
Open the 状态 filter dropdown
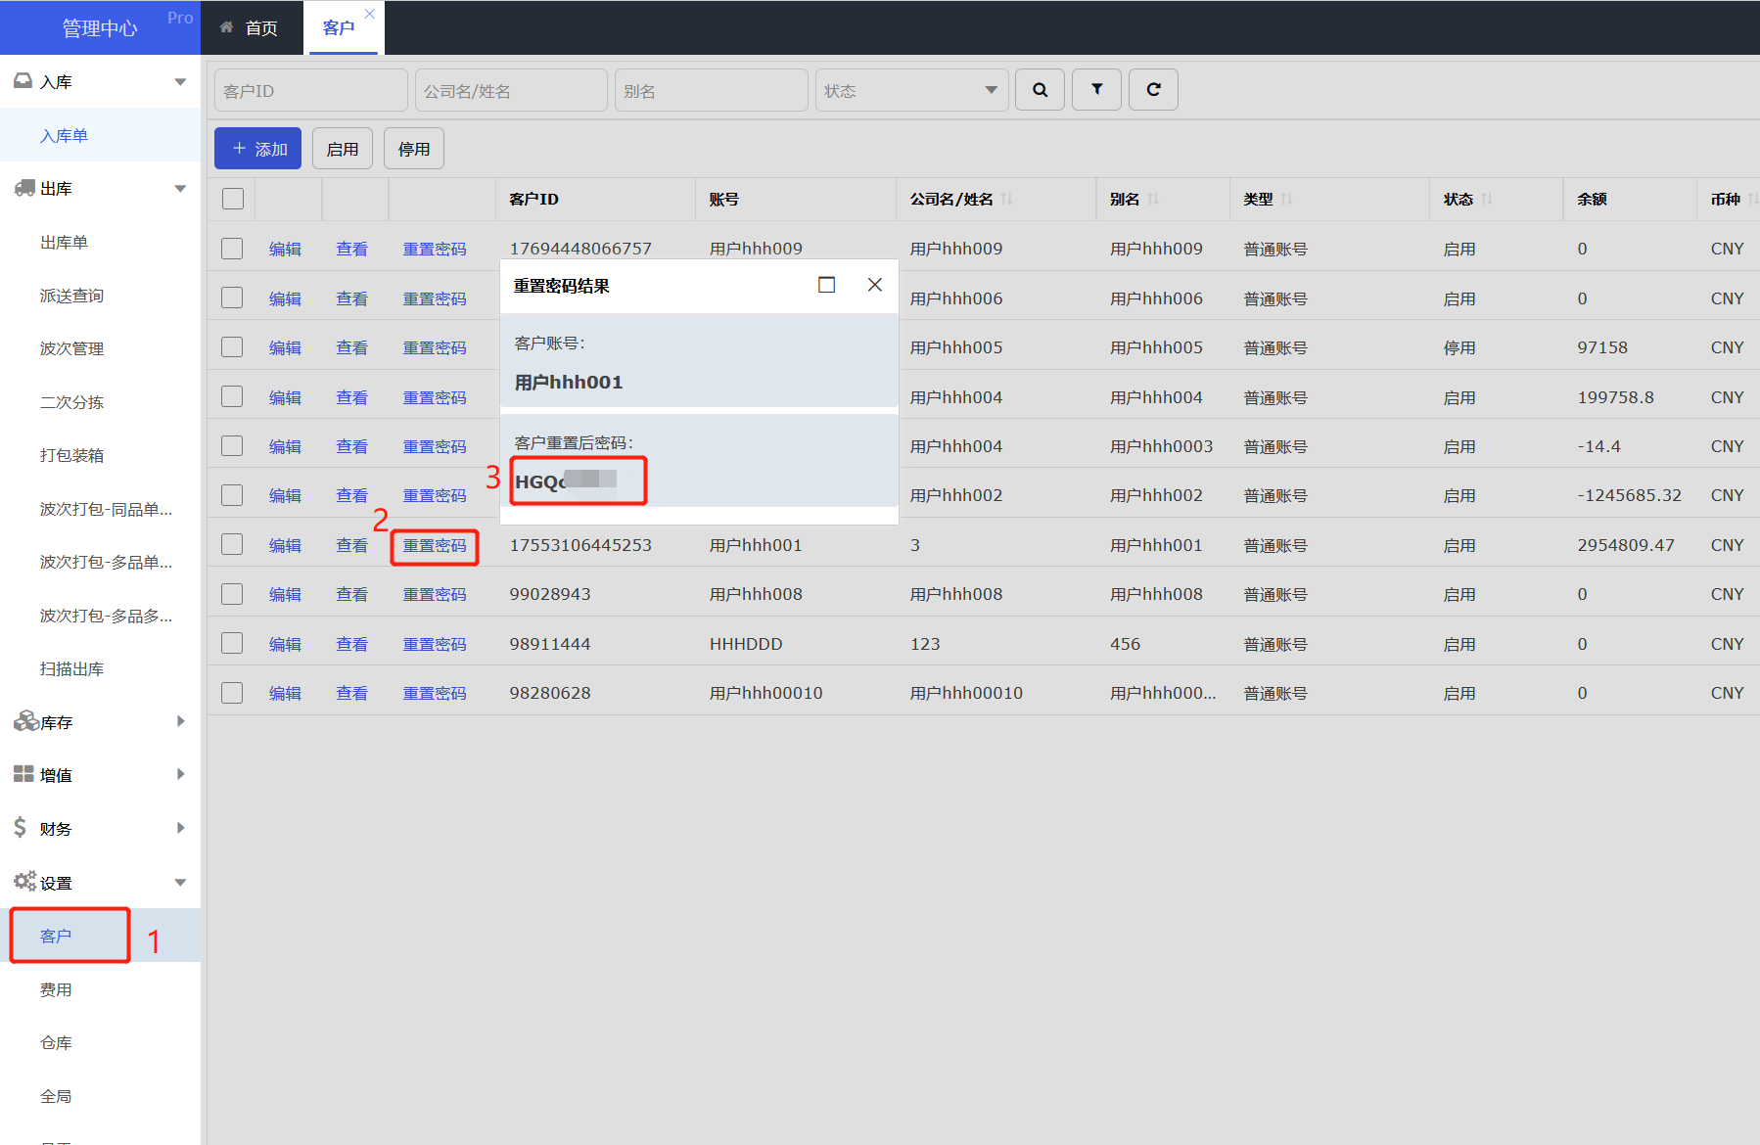pos(911,90)
